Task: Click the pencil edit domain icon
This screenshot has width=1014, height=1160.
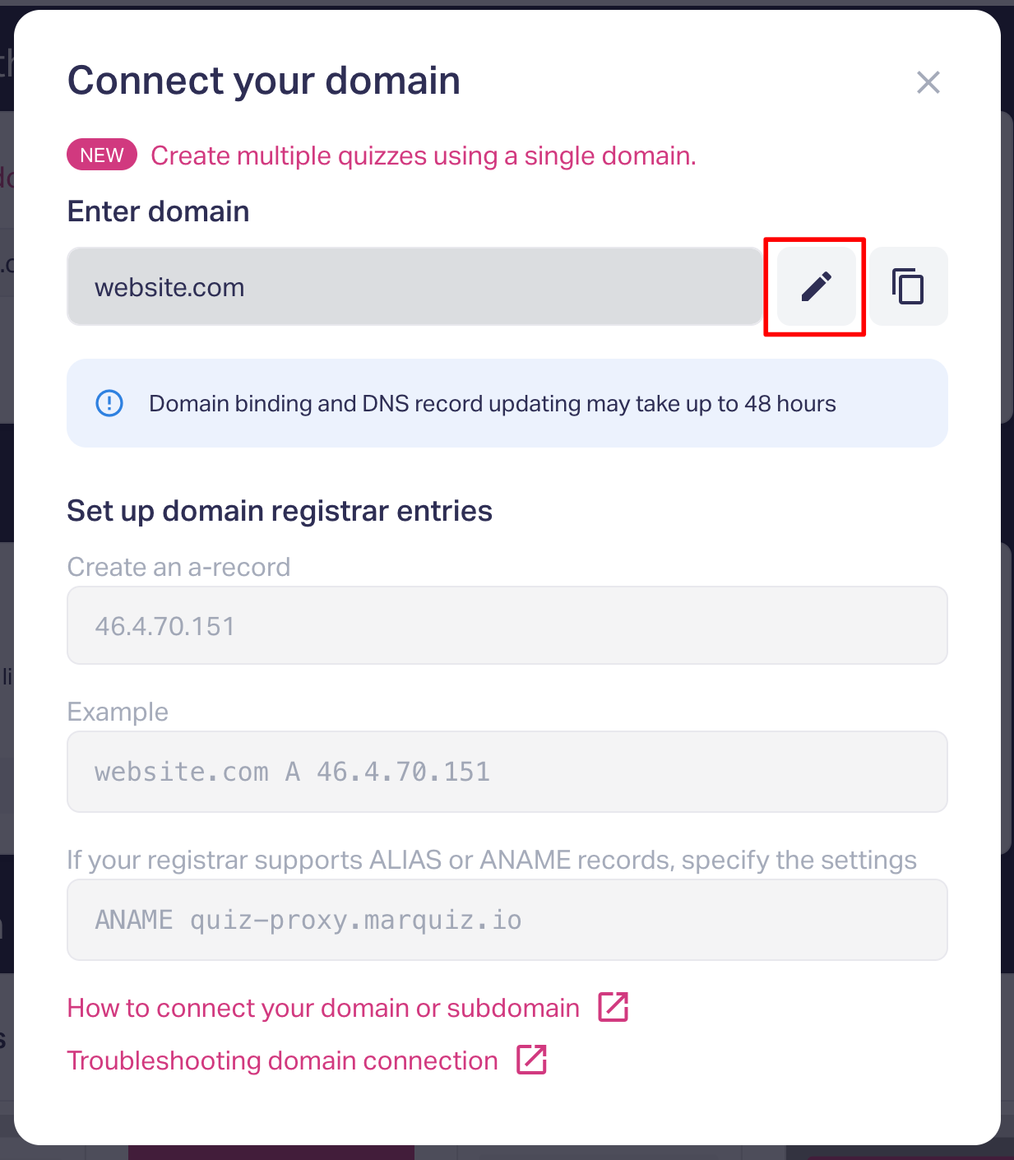Action: 816,286
